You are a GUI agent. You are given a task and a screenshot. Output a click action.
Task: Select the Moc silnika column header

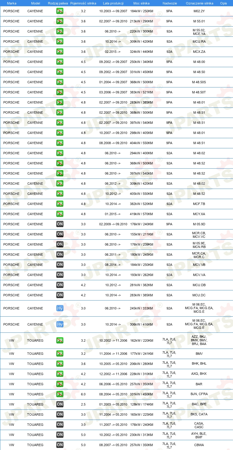pos(142,3)
